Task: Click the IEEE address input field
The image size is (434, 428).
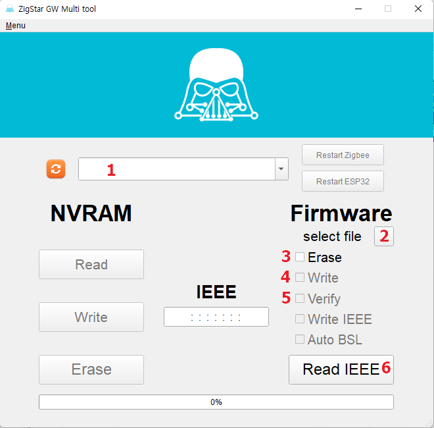Action: tap(216, 317)
